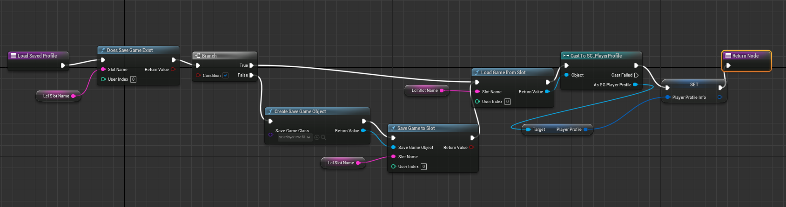Viewport: 786px width, 207px height.
Task: Click Save Game to Slot Return Value pin
Action: point(472,148)
